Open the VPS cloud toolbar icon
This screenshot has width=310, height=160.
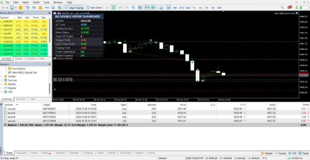(53, 8)
